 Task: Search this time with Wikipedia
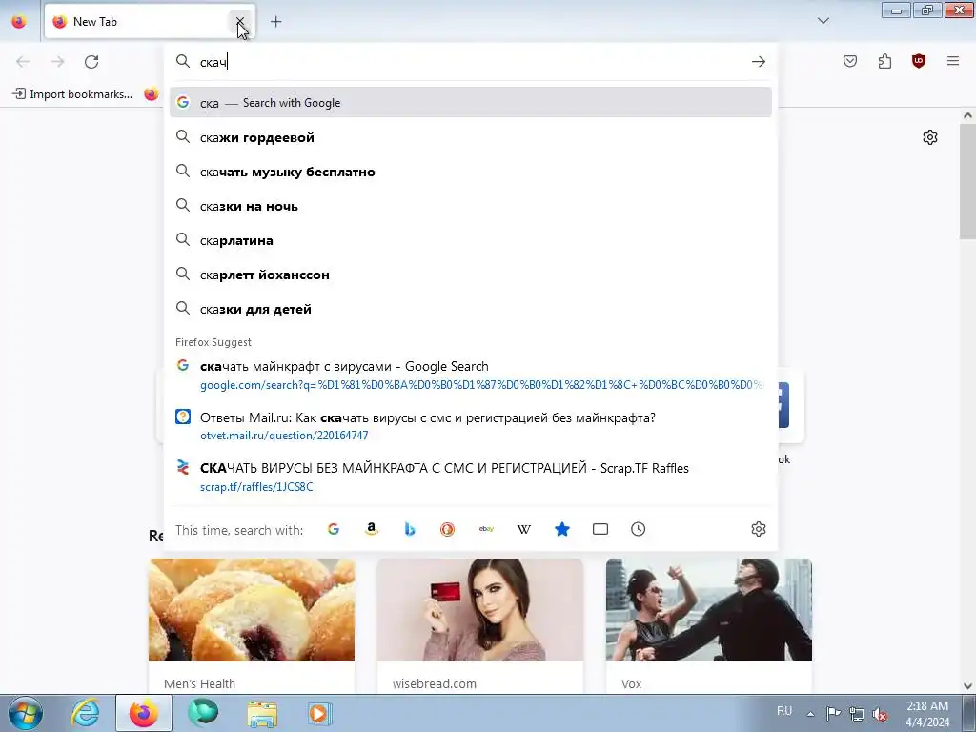524,529
